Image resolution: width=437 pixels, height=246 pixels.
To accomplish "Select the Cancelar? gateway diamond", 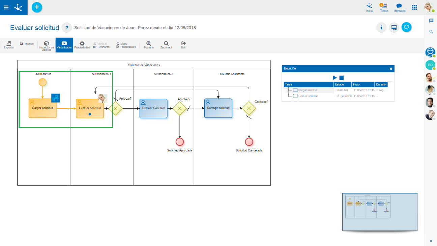I will [249, 108].
